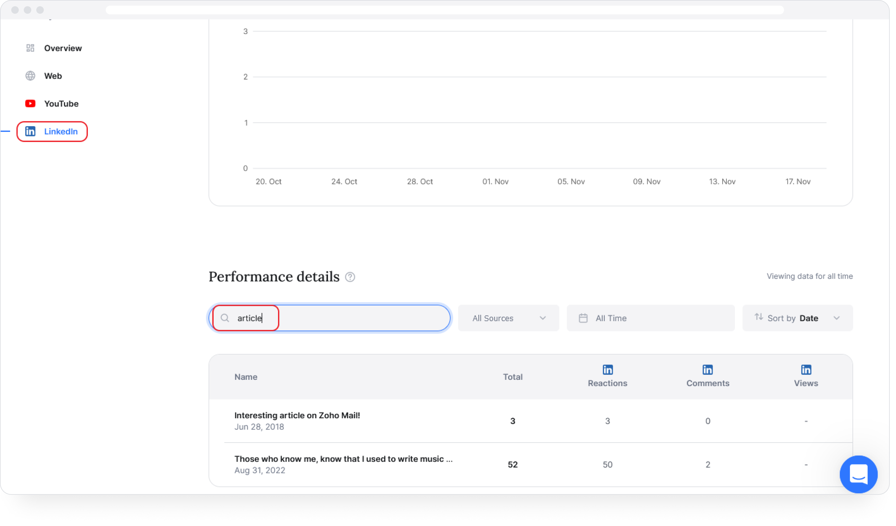Click the Web globe icon
Viewport: 896px width, 526px height.
(x=31, y=76)
